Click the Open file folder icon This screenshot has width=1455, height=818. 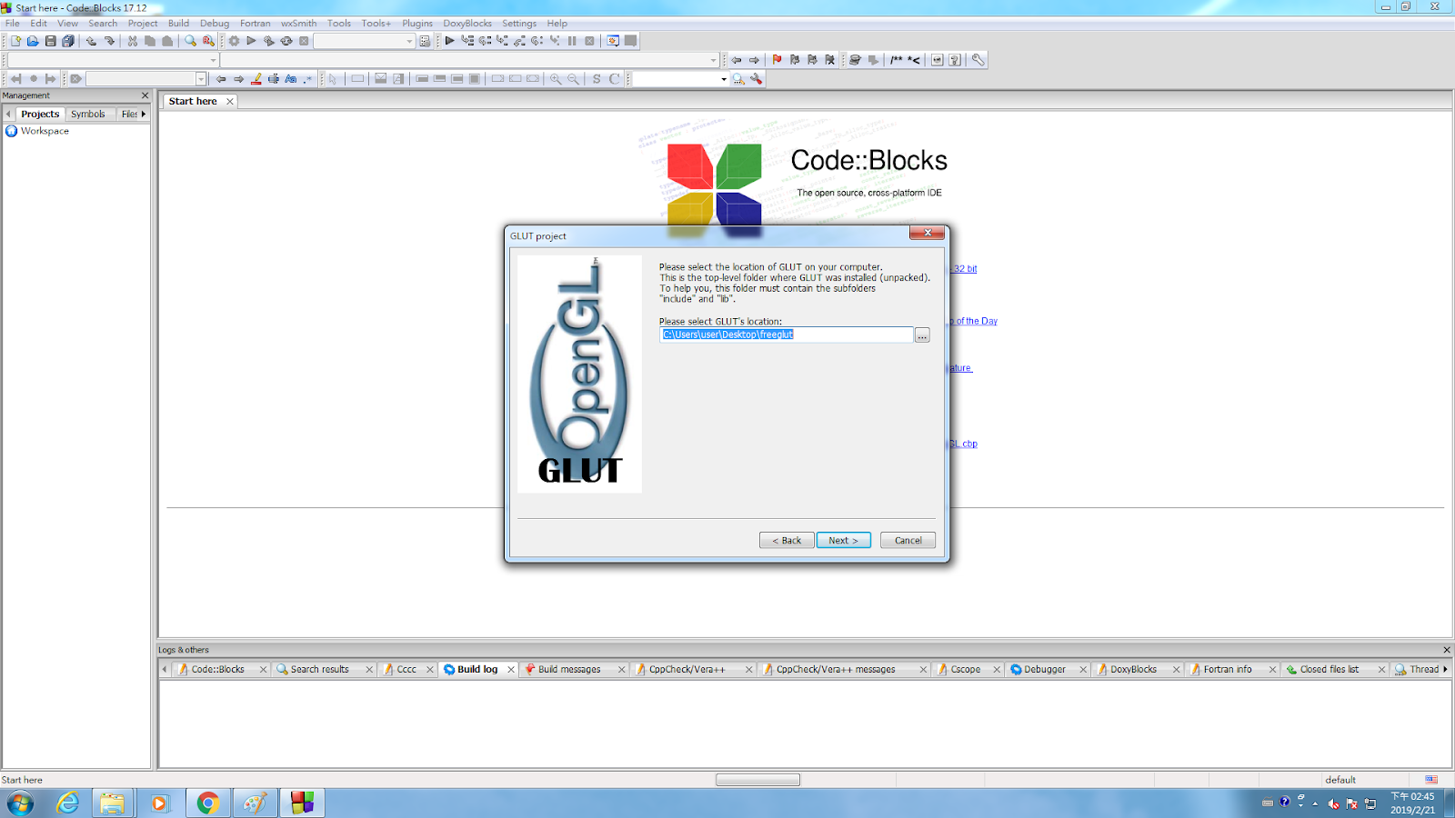pyautogui.click(x=33, y=41)
